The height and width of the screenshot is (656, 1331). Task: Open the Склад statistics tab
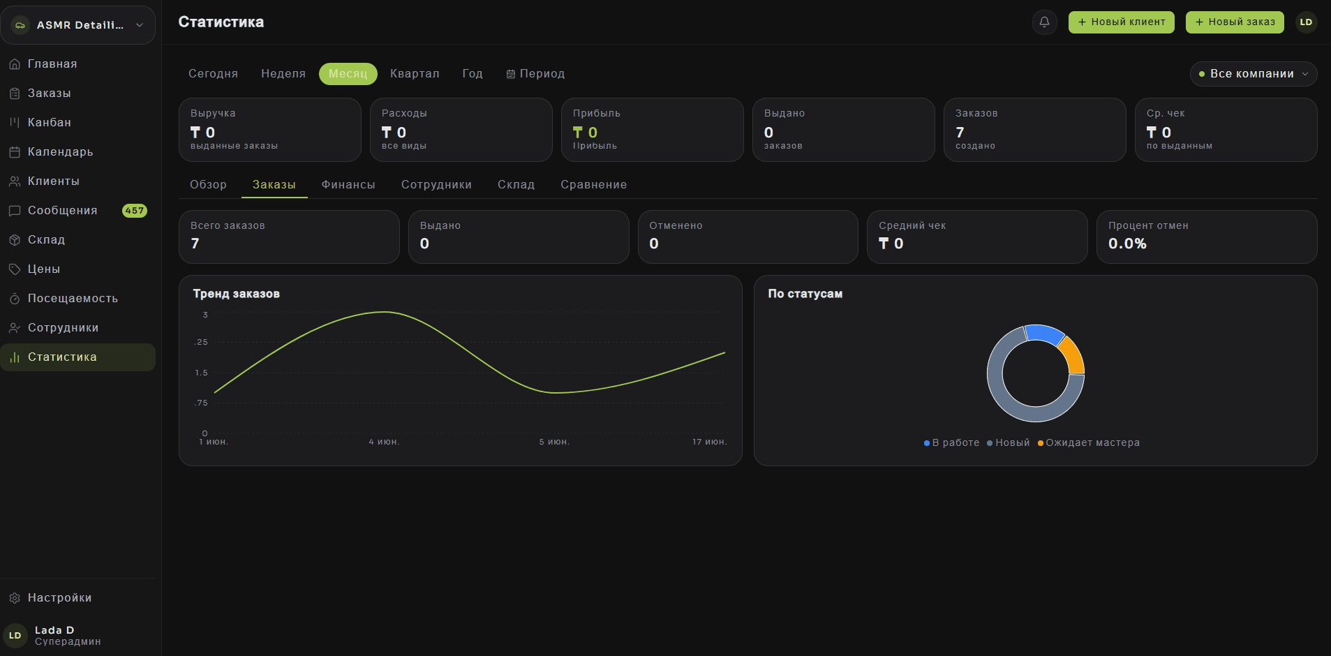(516, 185)
